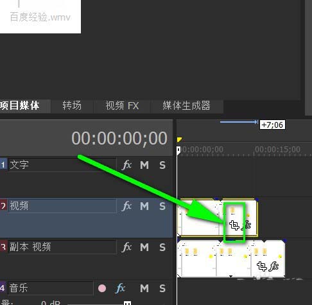Open the 媒体生成器 tab
312x305 pixels.
pos(186,106)
